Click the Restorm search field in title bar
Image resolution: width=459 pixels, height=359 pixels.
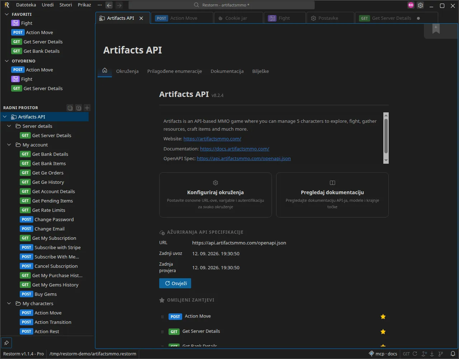pyautogui.click(x=222, y=5)
